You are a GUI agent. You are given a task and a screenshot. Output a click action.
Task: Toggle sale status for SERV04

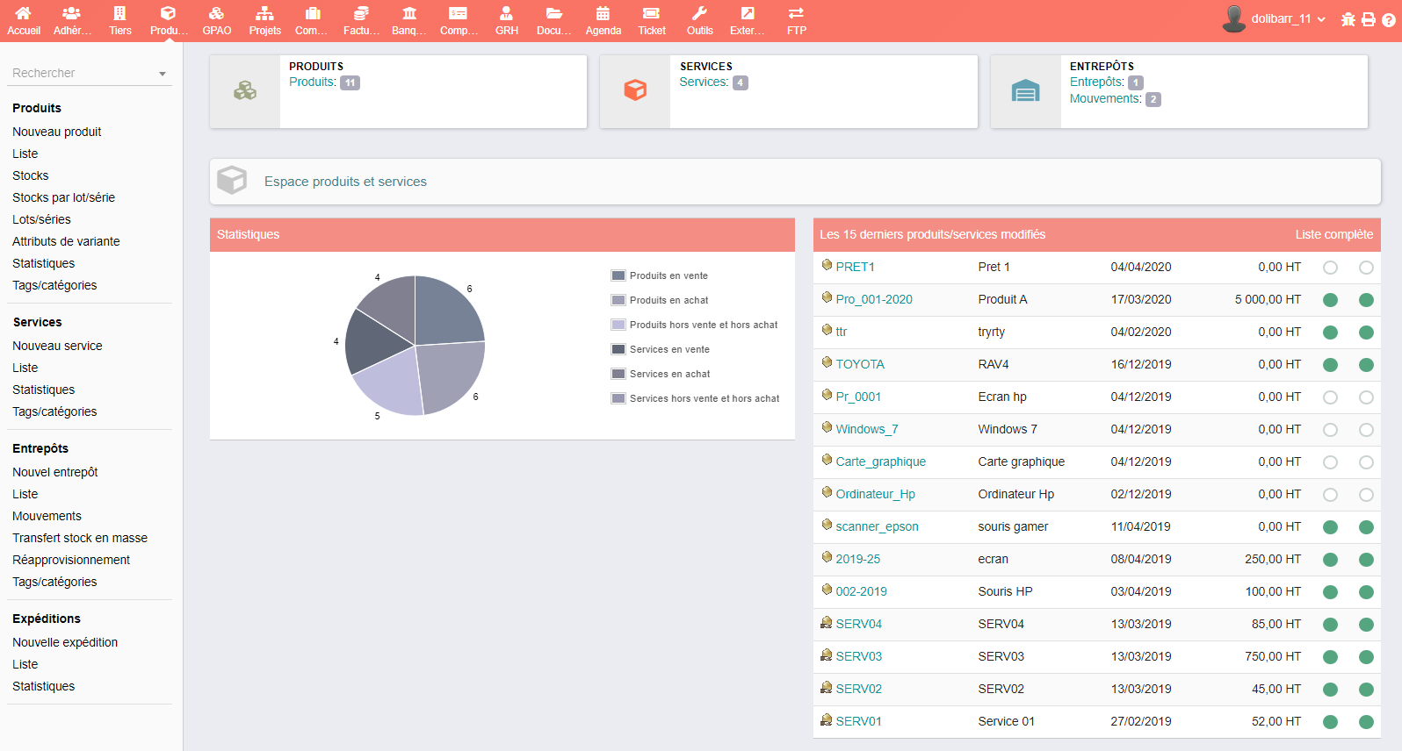point(1330,625)
